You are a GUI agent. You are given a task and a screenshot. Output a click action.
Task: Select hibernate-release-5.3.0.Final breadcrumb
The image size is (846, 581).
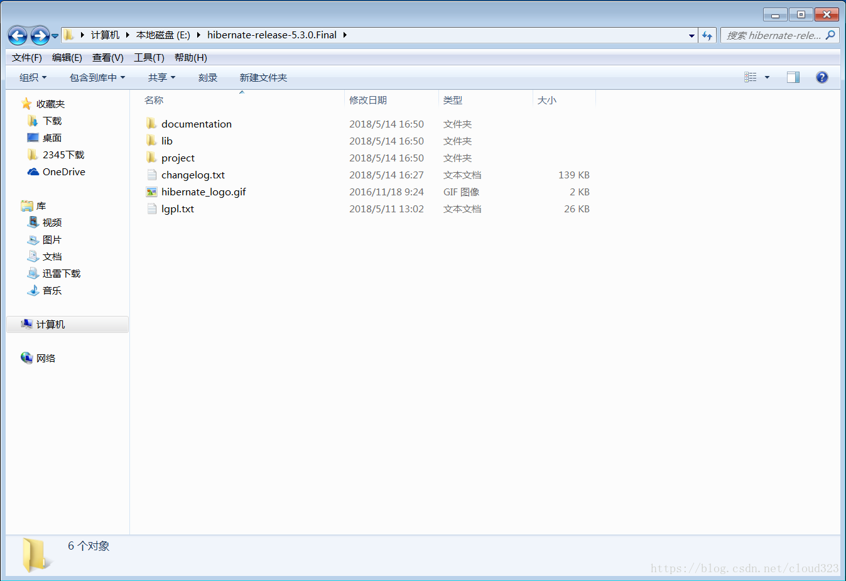(272, 35)
